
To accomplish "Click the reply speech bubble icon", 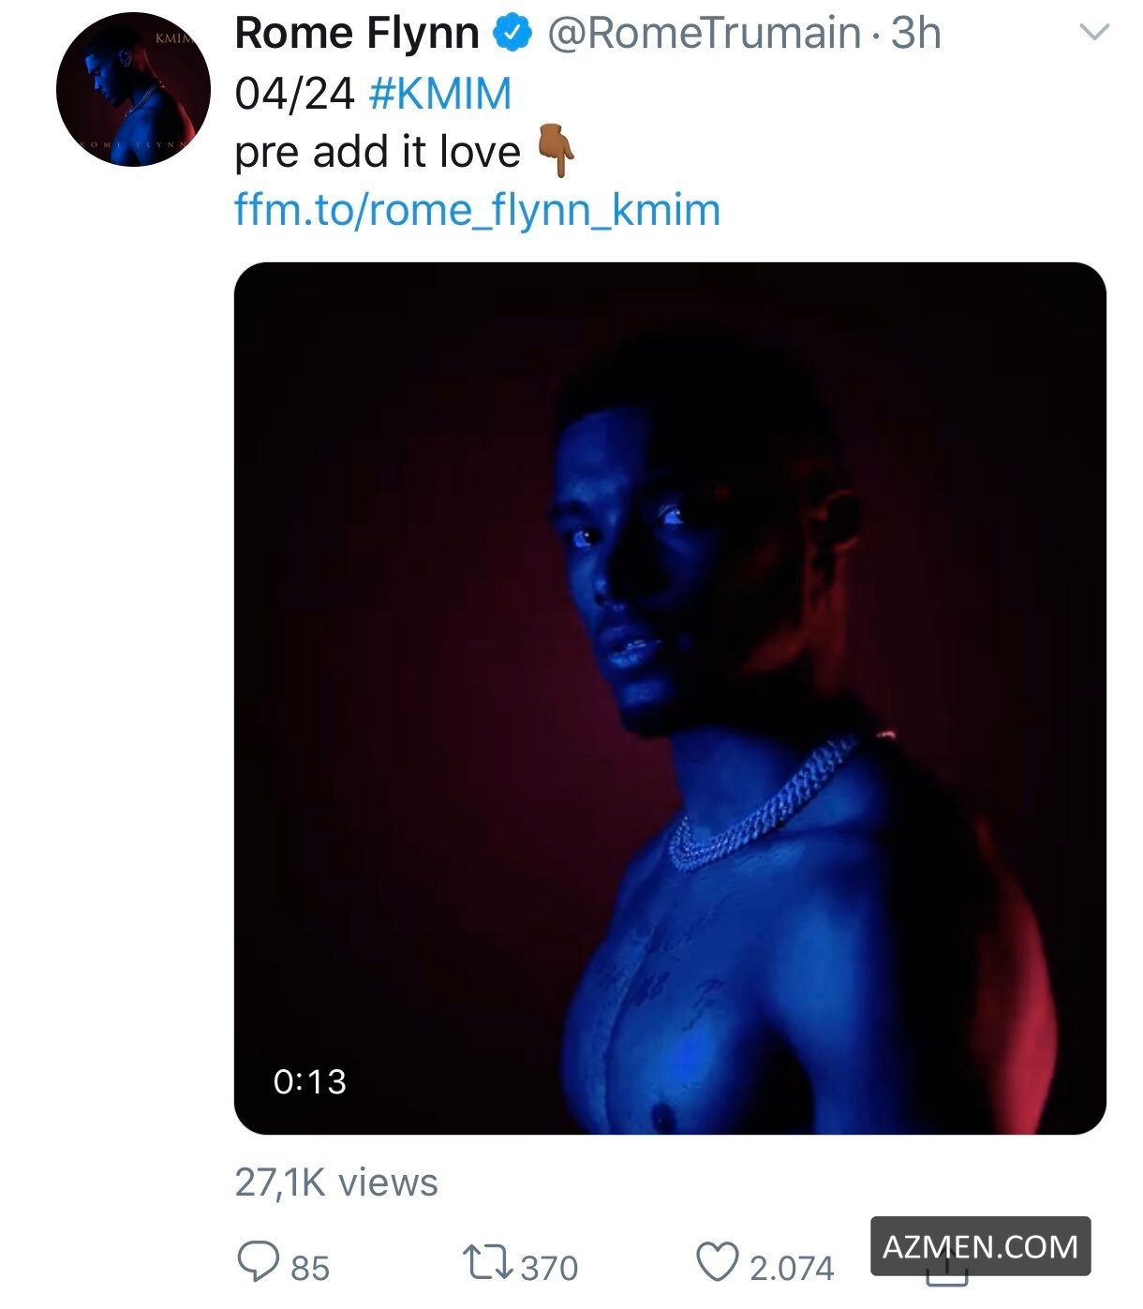I will pos(257,1260).
